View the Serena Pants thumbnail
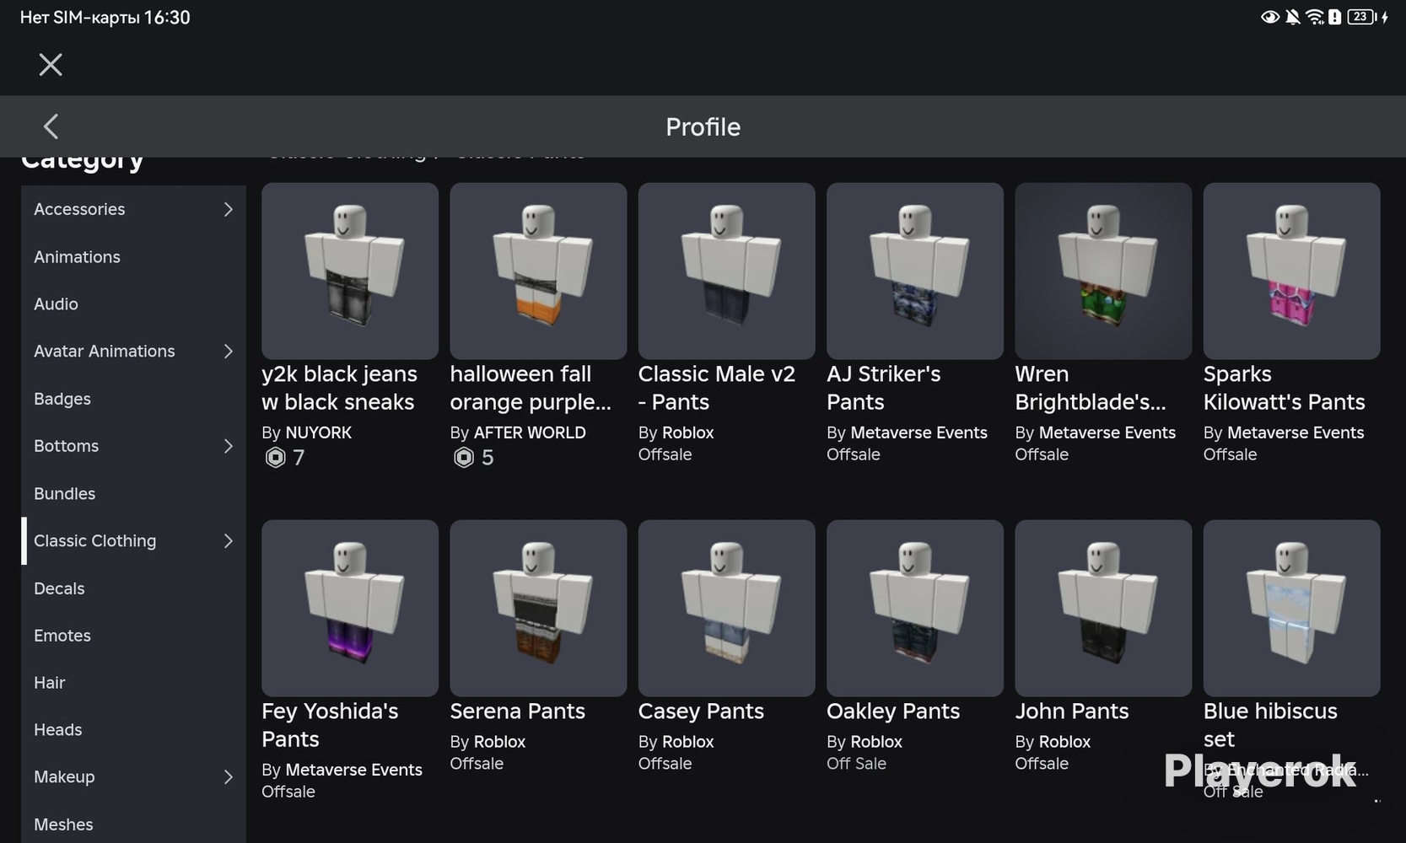Image resolution: width=1406 pixels, height=843 pixels. (x=538, y=608)
